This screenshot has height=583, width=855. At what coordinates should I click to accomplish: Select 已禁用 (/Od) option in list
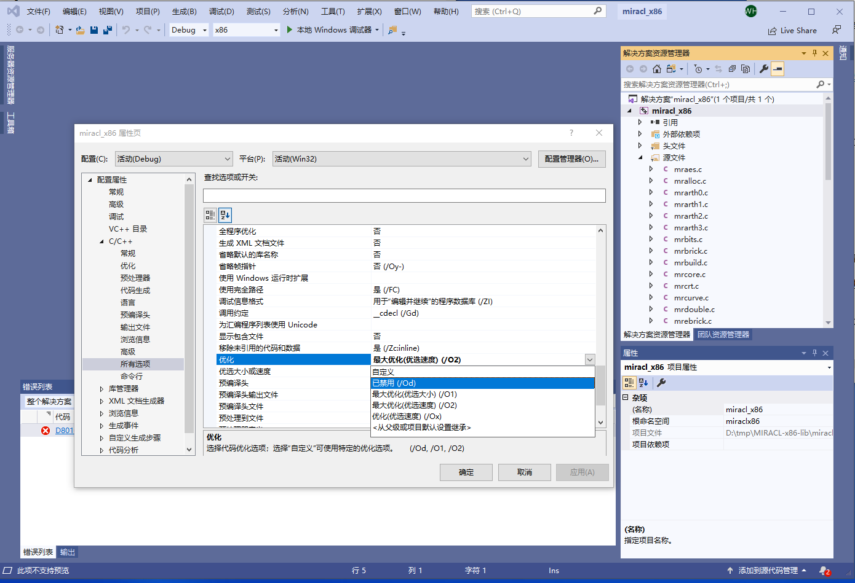tap(483, 383)
